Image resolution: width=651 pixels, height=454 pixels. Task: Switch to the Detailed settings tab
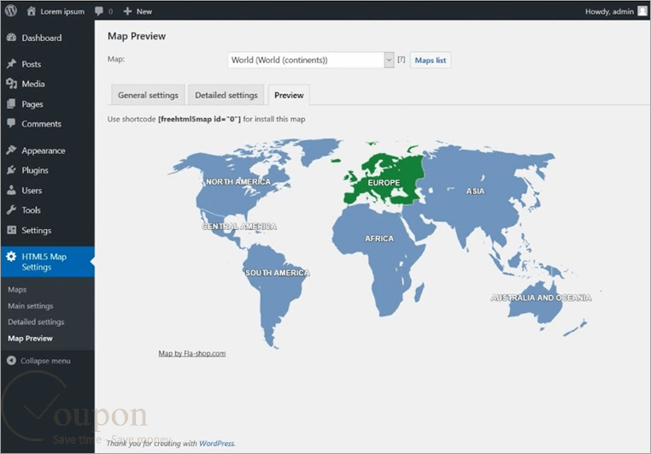click(x=226, y=95)
